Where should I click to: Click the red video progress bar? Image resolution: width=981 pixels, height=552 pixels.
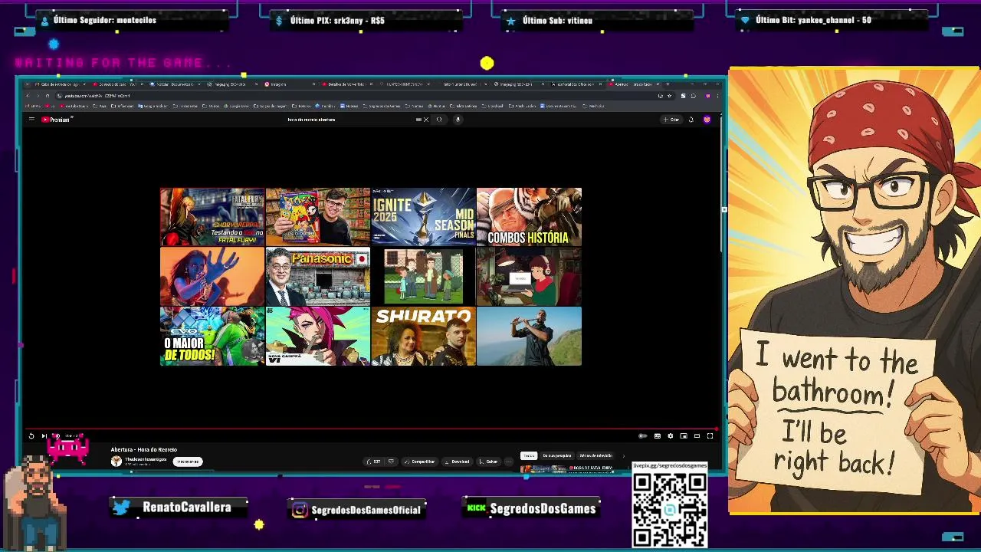point(371,429)
